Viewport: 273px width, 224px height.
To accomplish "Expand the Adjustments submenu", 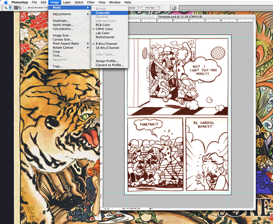I will [69, 14].
